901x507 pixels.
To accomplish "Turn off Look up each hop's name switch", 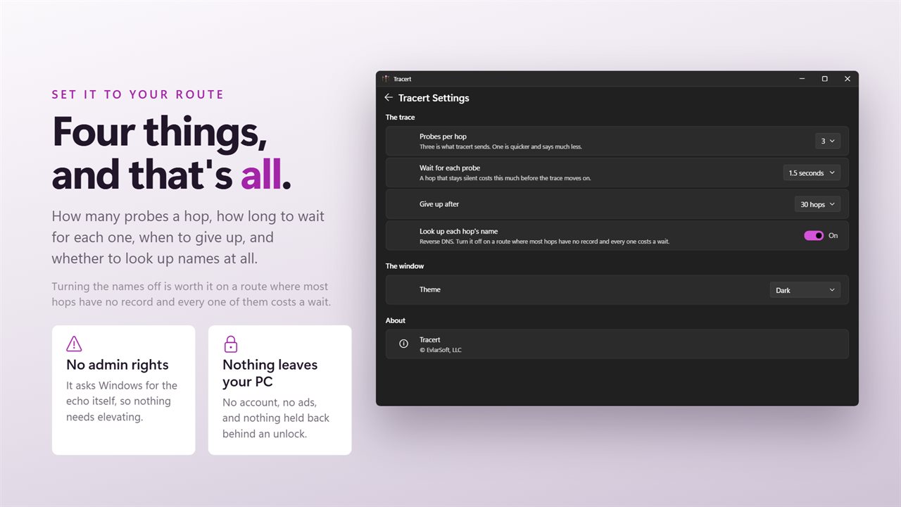I will pos(814,236).
